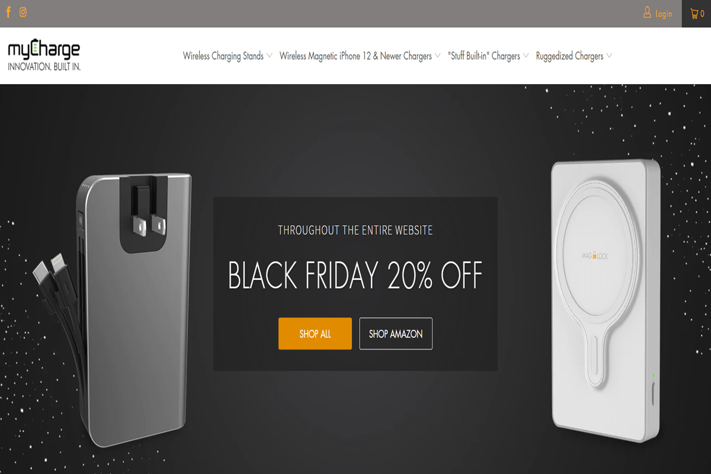Open Ruggedized Chargers menu
Screen dimensions: 711x474
coord(569,56)
